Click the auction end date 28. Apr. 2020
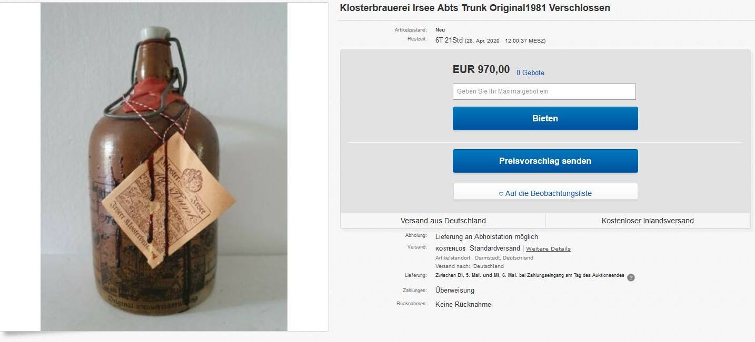The height and width of the screenshot is (342, 755). [x=482, y=41]
